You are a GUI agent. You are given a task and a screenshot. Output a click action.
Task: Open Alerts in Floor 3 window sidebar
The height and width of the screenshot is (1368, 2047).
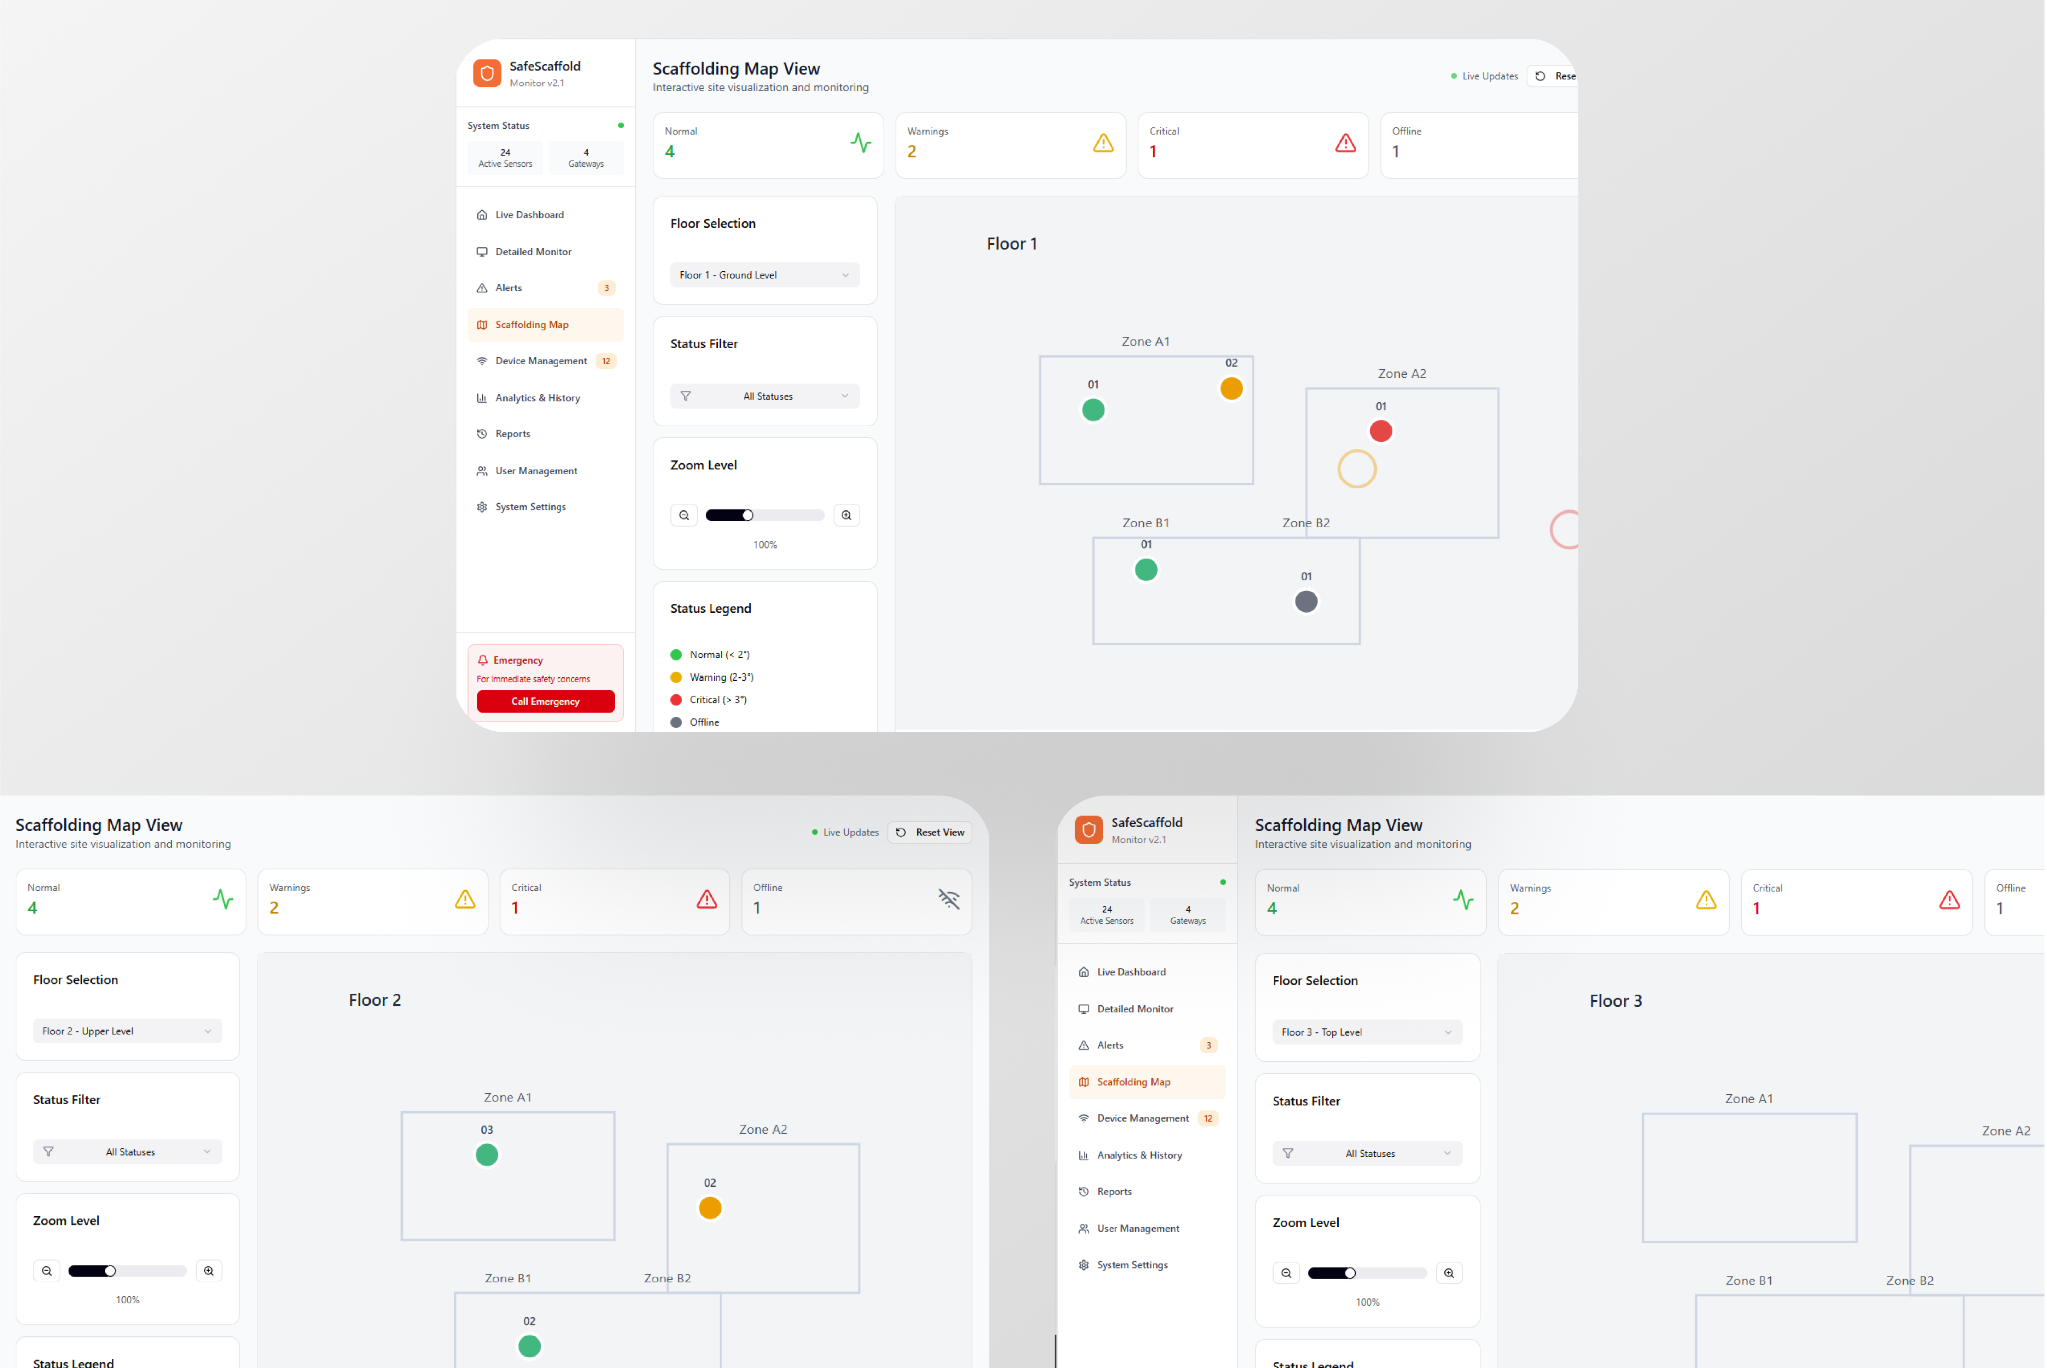coord(1148,1045)
